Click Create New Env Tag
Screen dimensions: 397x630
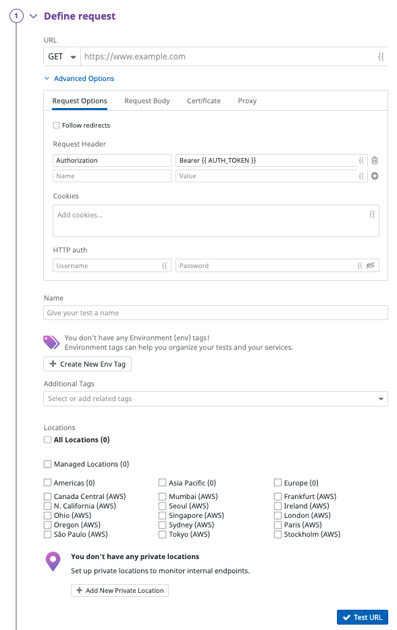click(x=87, y=364)
